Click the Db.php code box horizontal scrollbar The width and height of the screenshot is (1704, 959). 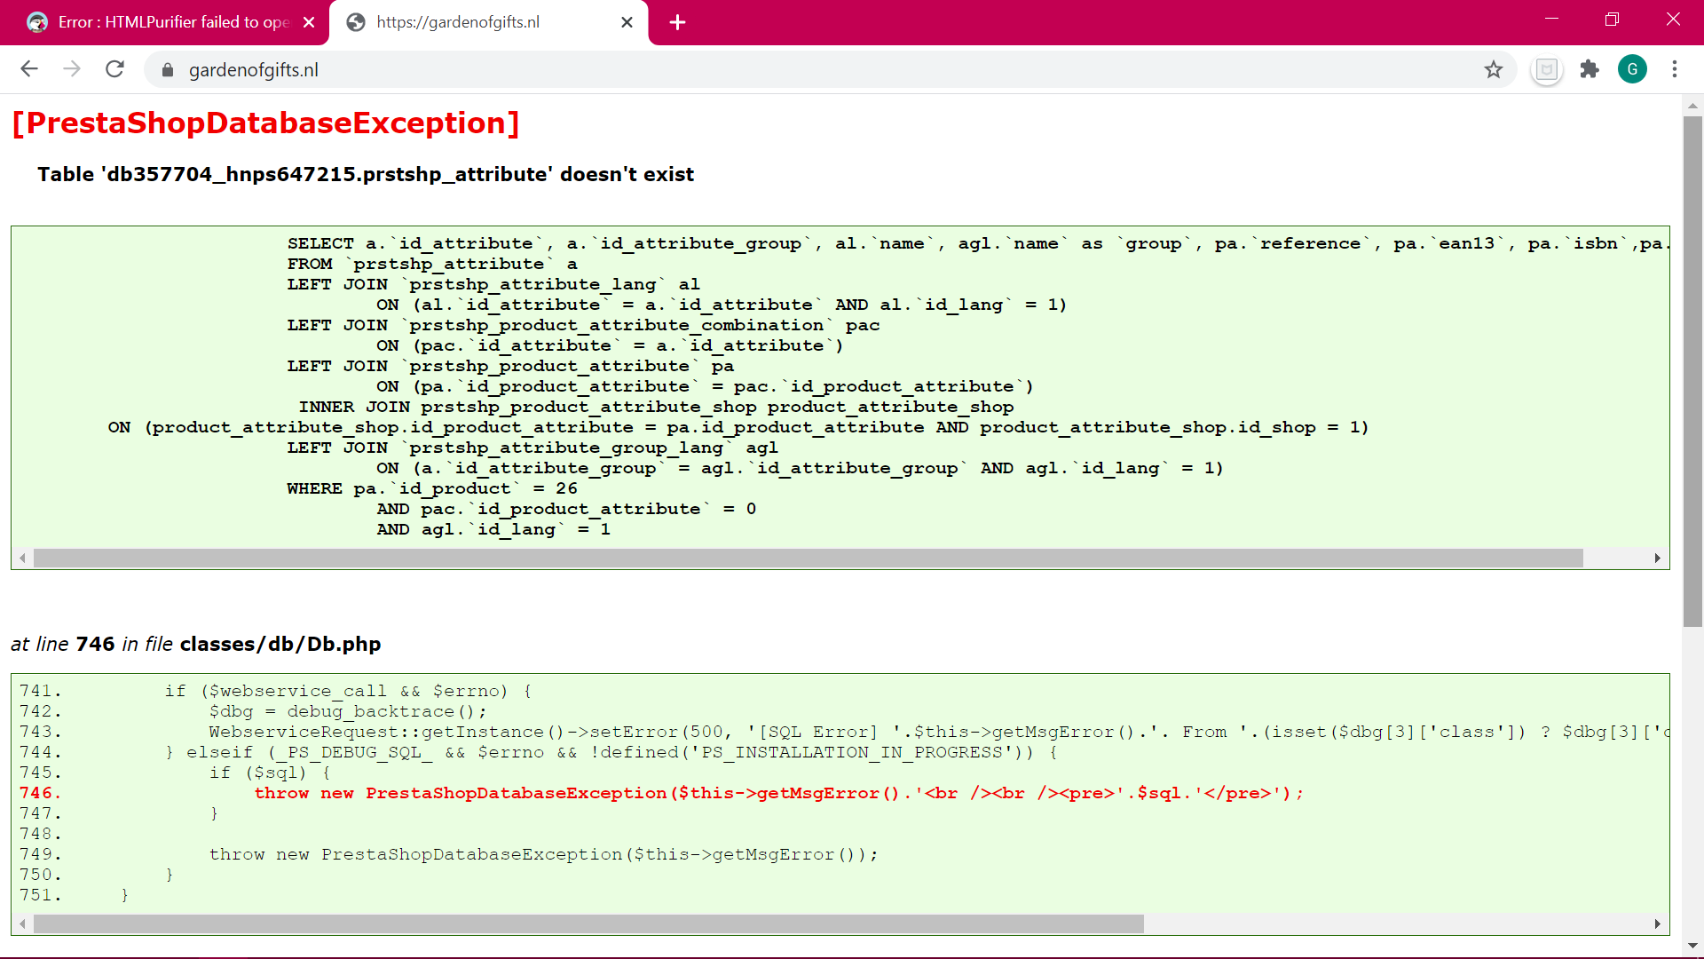pyautogui.click(x=588, y=924)
